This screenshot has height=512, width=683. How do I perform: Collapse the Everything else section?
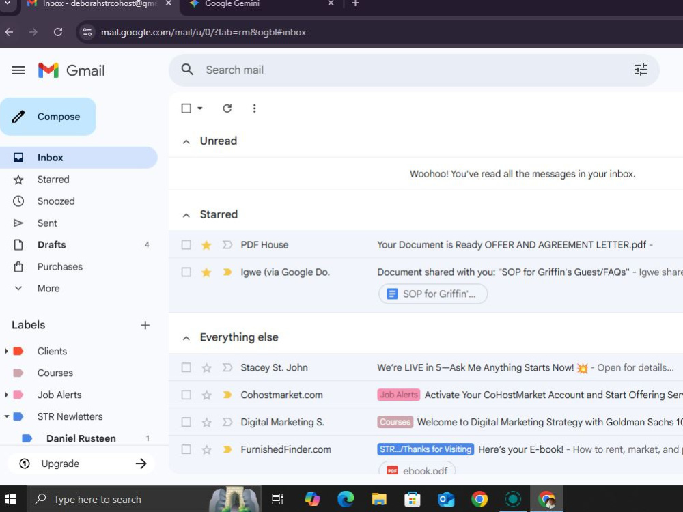click(x=186, y=338)
